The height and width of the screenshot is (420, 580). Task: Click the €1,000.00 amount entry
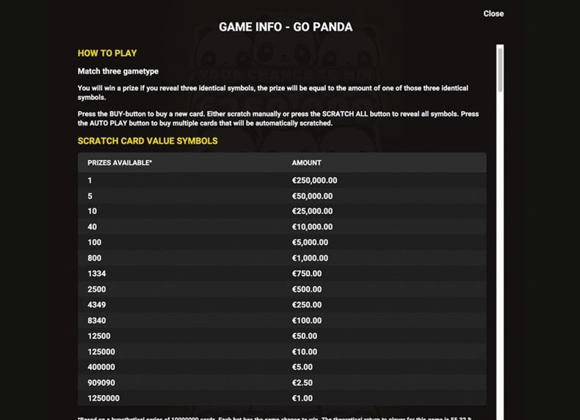click(310, 258)
